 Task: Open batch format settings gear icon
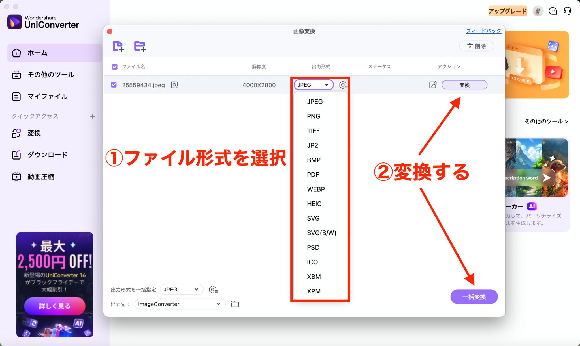213,290
